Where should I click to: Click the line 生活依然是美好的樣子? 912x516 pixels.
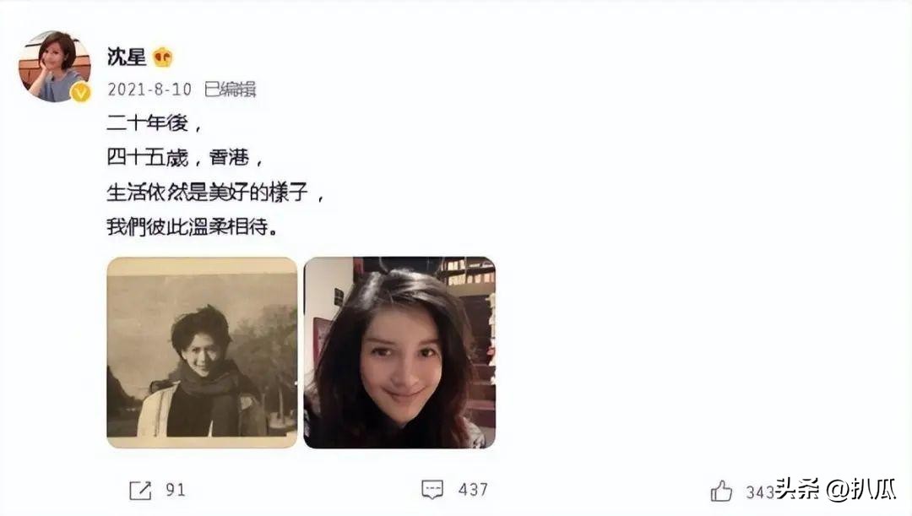tap(215, 192)
